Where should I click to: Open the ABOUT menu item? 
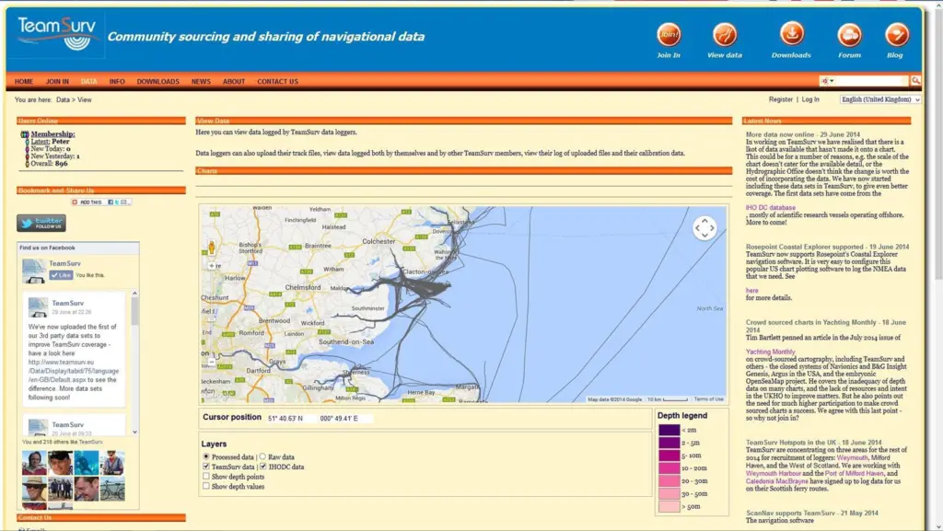click(234, 81)
